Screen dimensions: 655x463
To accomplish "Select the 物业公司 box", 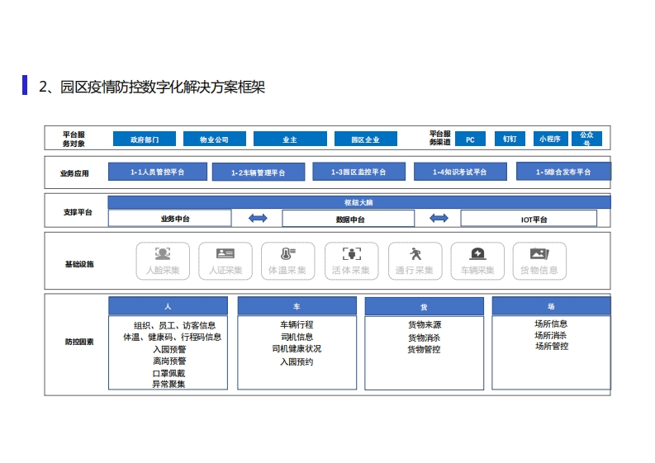I will coord(215,139).
